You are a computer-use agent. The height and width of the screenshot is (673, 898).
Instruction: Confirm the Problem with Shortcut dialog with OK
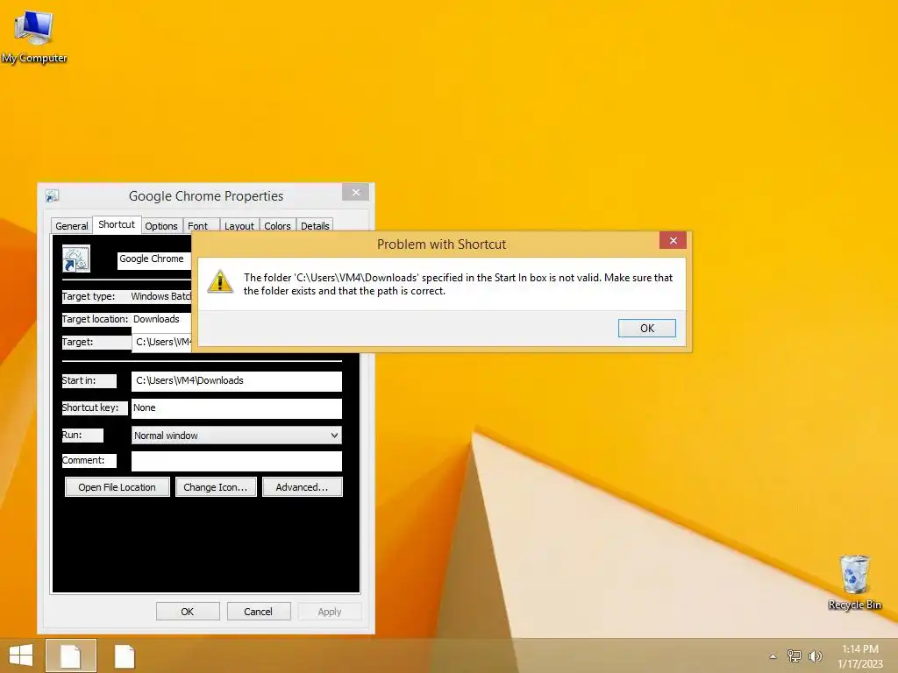[647, 328]
